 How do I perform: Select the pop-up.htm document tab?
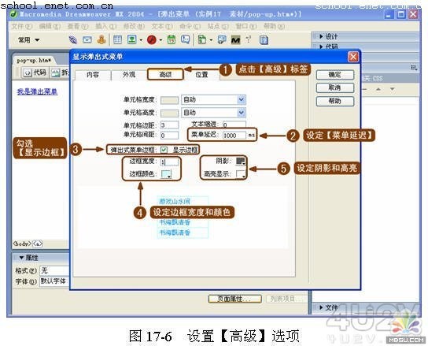point(34,61)
